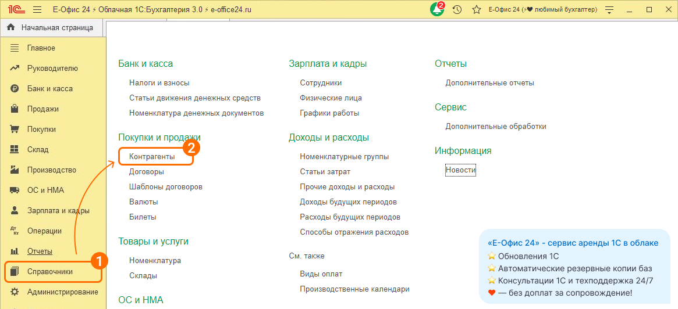The width and height of the screenshot is (678, 309).
Task: Open the main hamburger menu
Action: click(x=37, y=9)
